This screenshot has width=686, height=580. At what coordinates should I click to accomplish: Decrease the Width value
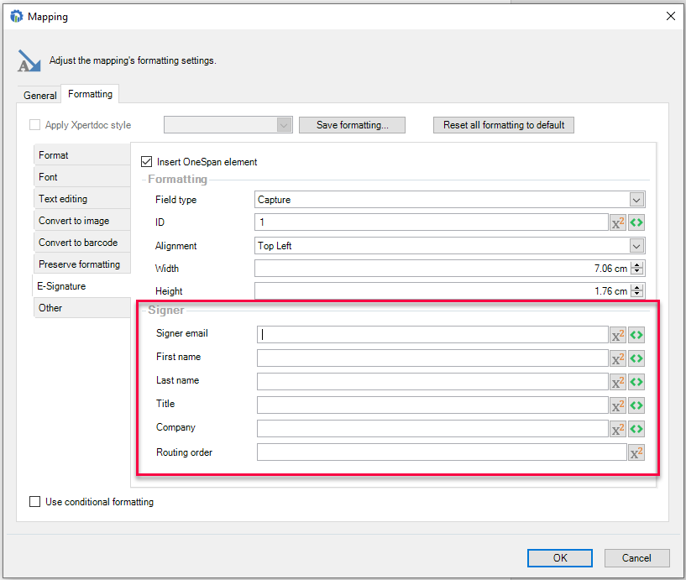tap(637, 272)
